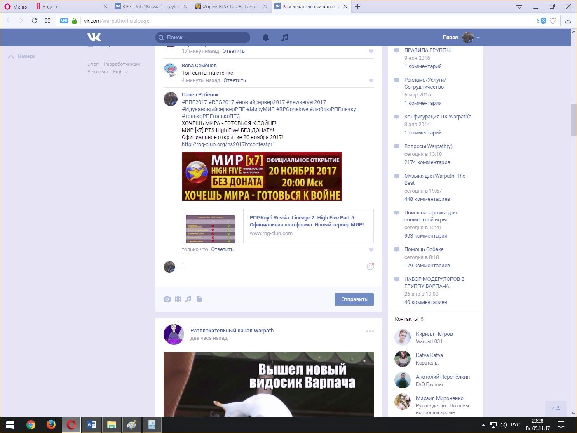Open the РПГ-Клуб Russia link preview card
This screenshot has height=433, width=577.
277,226
